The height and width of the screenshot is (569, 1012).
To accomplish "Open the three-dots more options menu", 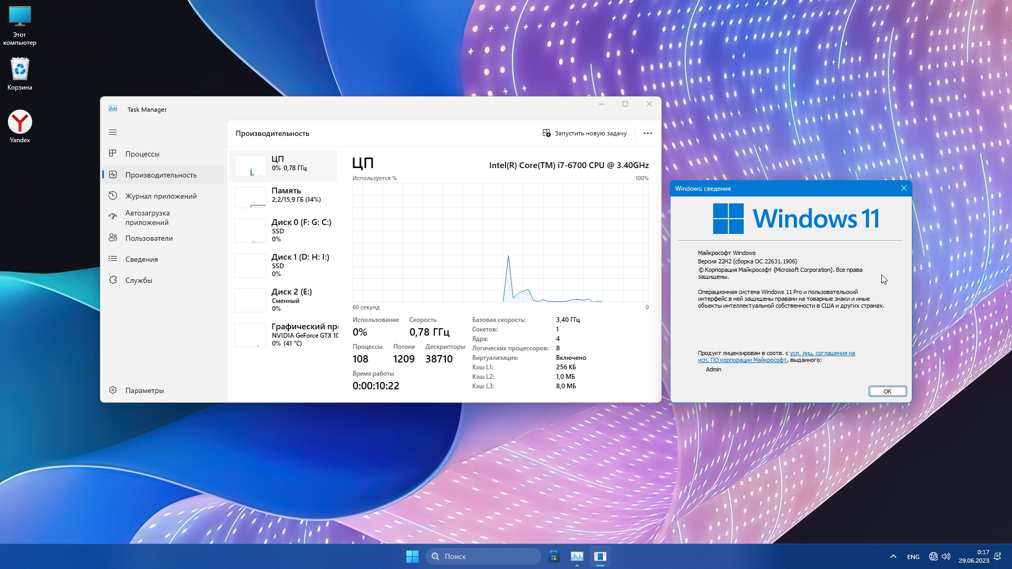I will point(648,133).
